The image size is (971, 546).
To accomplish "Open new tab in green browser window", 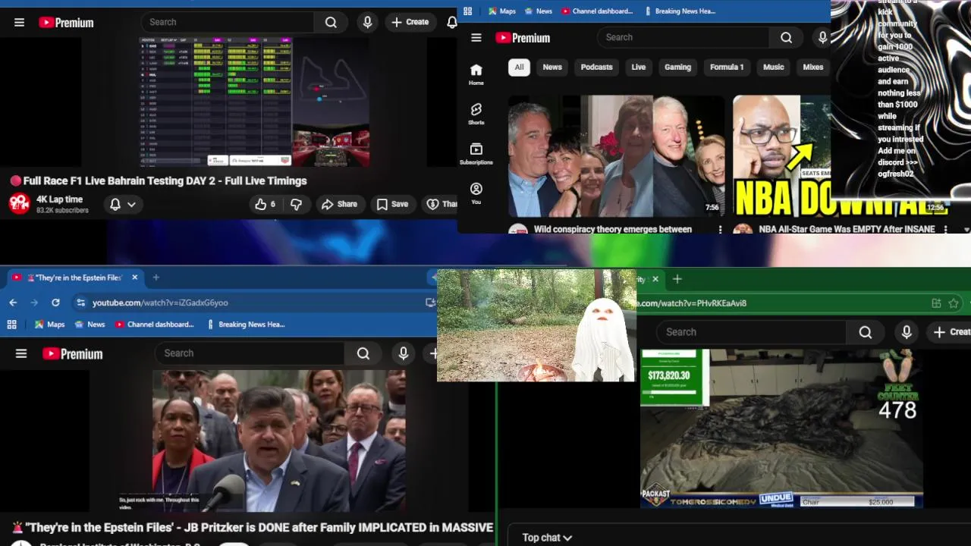I will (677, 279).
